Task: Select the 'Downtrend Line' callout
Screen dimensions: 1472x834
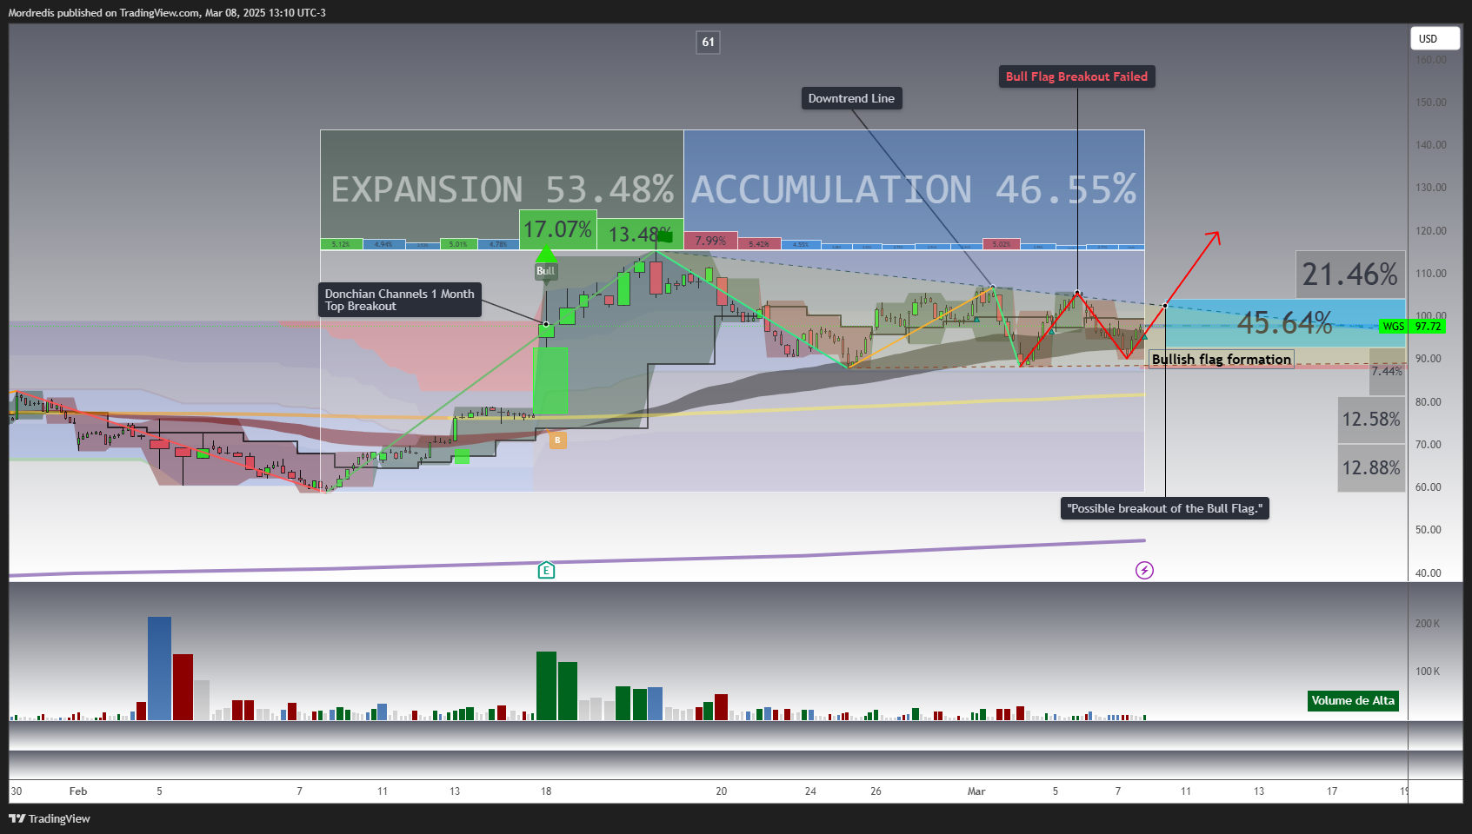Action: 851,98
